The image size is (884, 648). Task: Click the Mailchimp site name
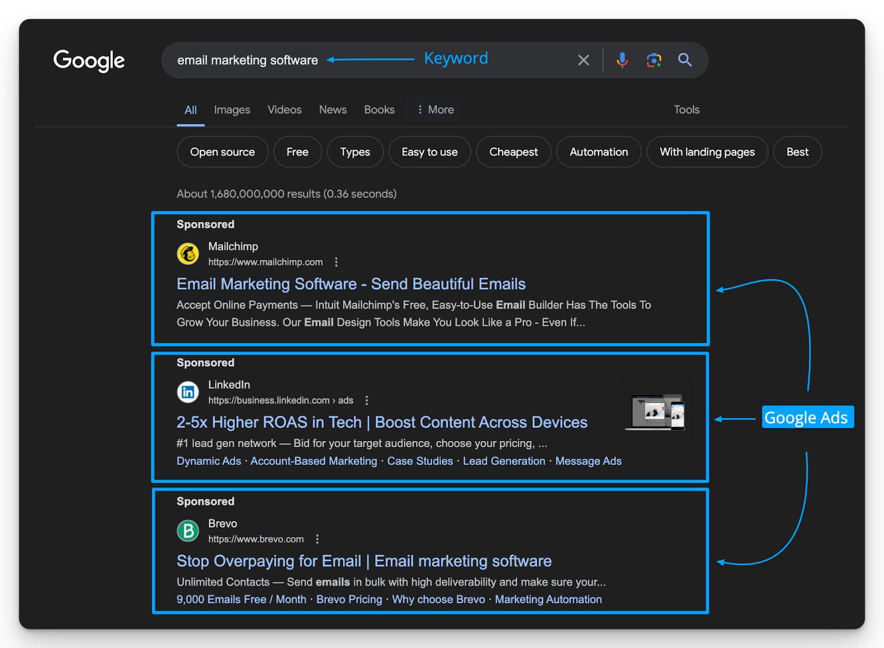(x=233, y=246)
